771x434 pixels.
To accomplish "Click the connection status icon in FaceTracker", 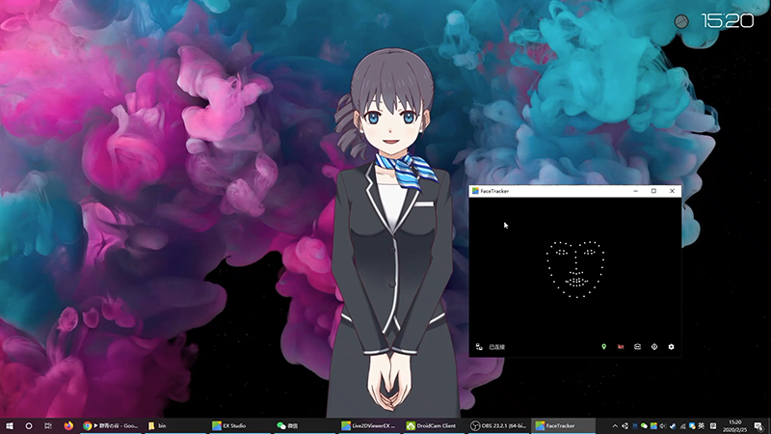I will pos(479,347).
